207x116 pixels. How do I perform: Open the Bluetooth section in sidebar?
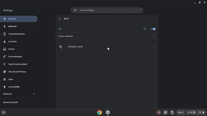[x=19, y=26]
